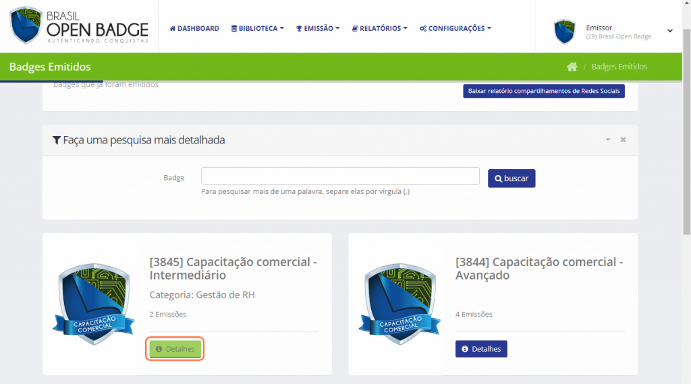Open the Emissor account dropdown chevron

[x=670, y=31]
